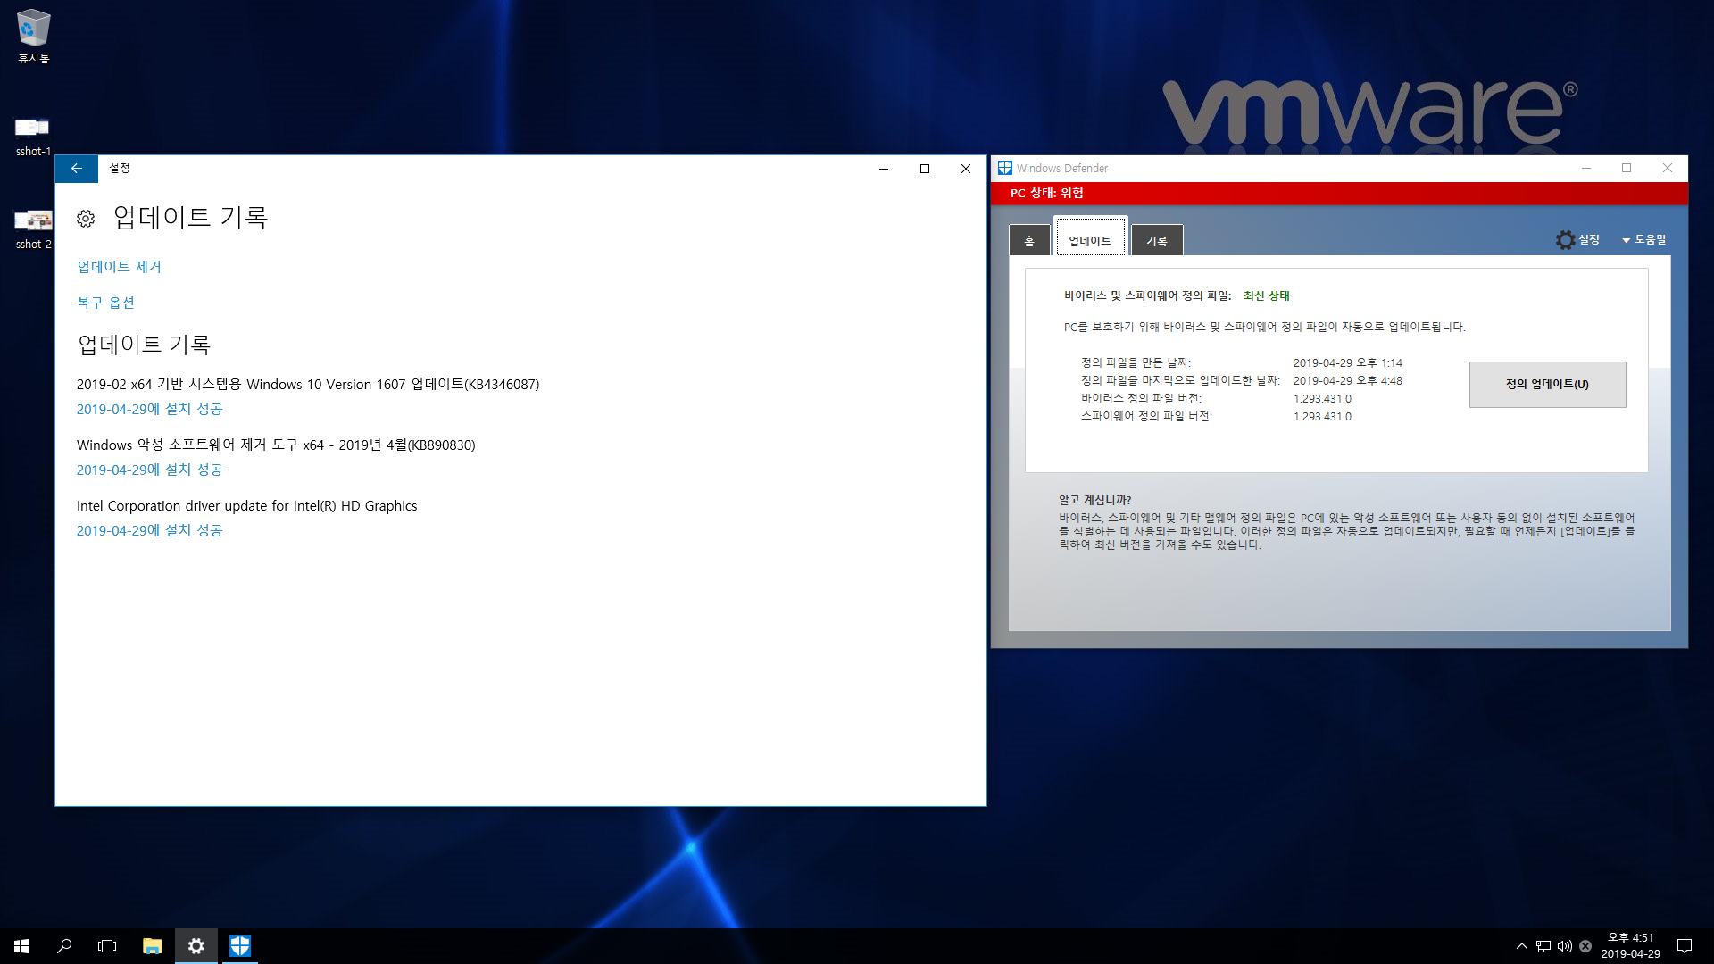1714x964 pixels.
Task: Open the Action Center notification icon
Action: [1685, 946]
